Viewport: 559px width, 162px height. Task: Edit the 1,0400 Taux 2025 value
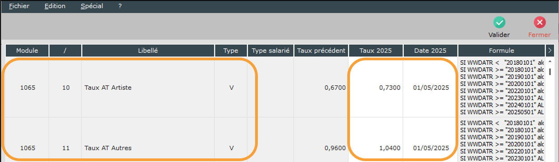pyautogui.click(x=390, y=148)
